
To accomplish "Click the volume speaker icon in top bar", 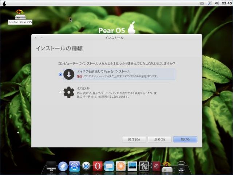I will point(217,3).
